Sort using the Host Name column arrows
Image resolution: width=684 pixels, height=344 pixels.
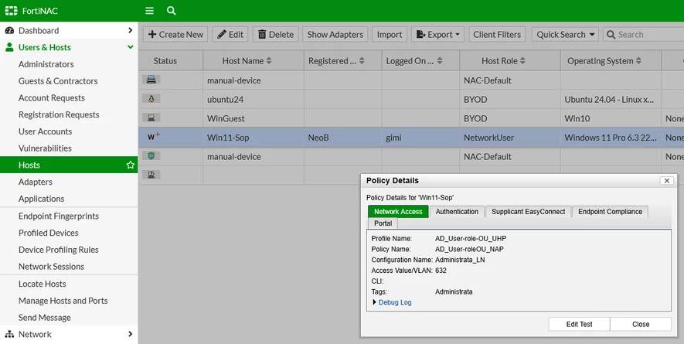[x=269, y=60]
